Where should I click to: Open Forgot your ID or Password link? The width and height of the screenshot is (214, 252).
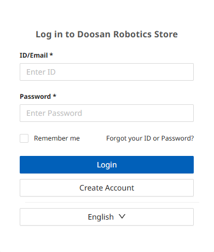point(150,138)
